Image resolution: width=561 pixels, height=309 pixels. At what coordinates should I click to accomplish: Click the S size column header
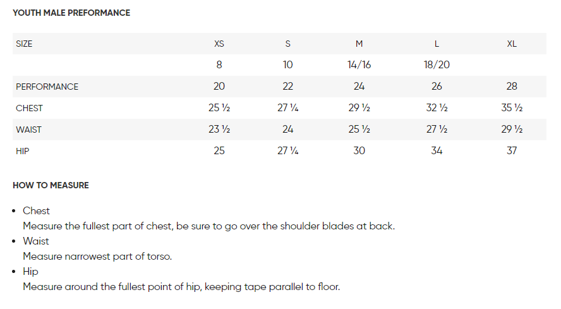[288, 44]
